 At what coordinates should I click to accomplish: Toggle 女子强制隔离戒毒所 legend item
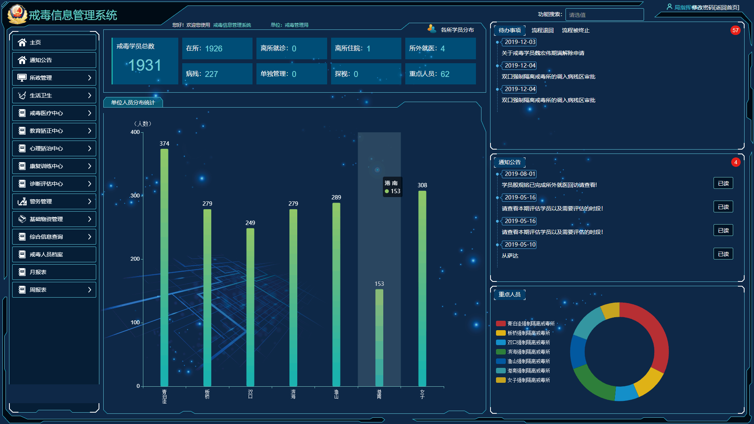pyautogui.click(x=523, y=380)
